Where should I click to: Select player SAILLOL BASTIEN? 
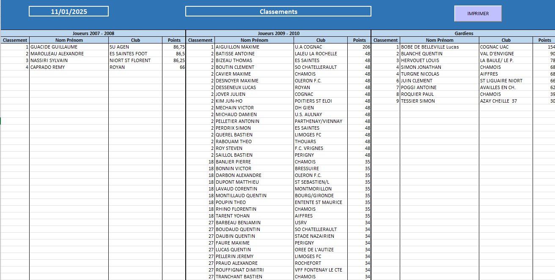254,155
